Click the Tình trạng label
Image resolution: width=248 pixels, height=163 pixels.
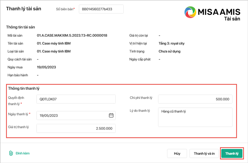(x=137, y=51)
